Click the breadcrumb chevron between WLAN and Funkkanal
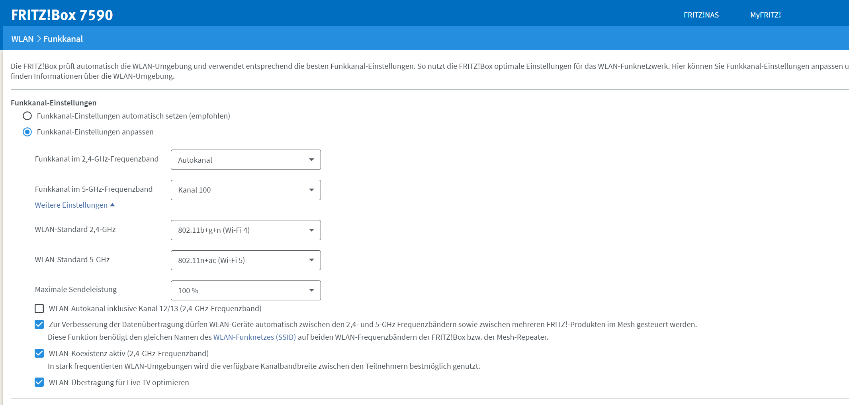This screenshot has width=849, height=405. pyautogui.click(x=39, y=39)
